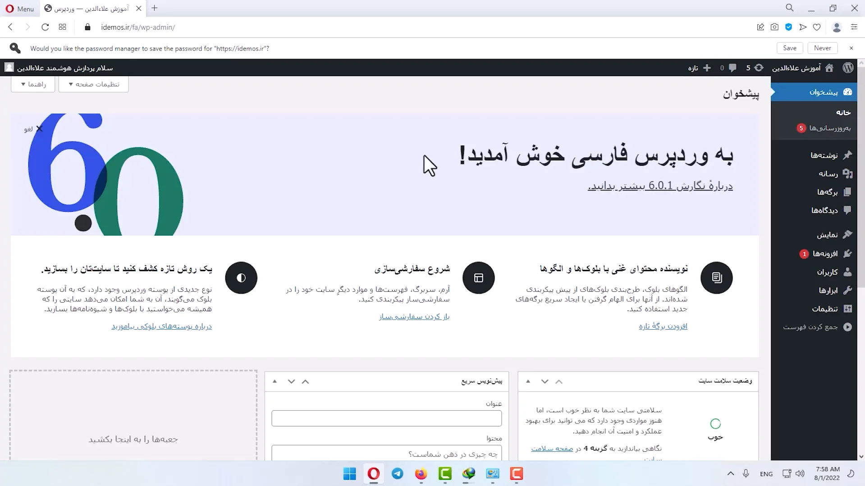This screenshot has width=865, height=486.
Task: Focus the 'عنوان' title input field
Action: pyautogui.click(x=386, y=418)
